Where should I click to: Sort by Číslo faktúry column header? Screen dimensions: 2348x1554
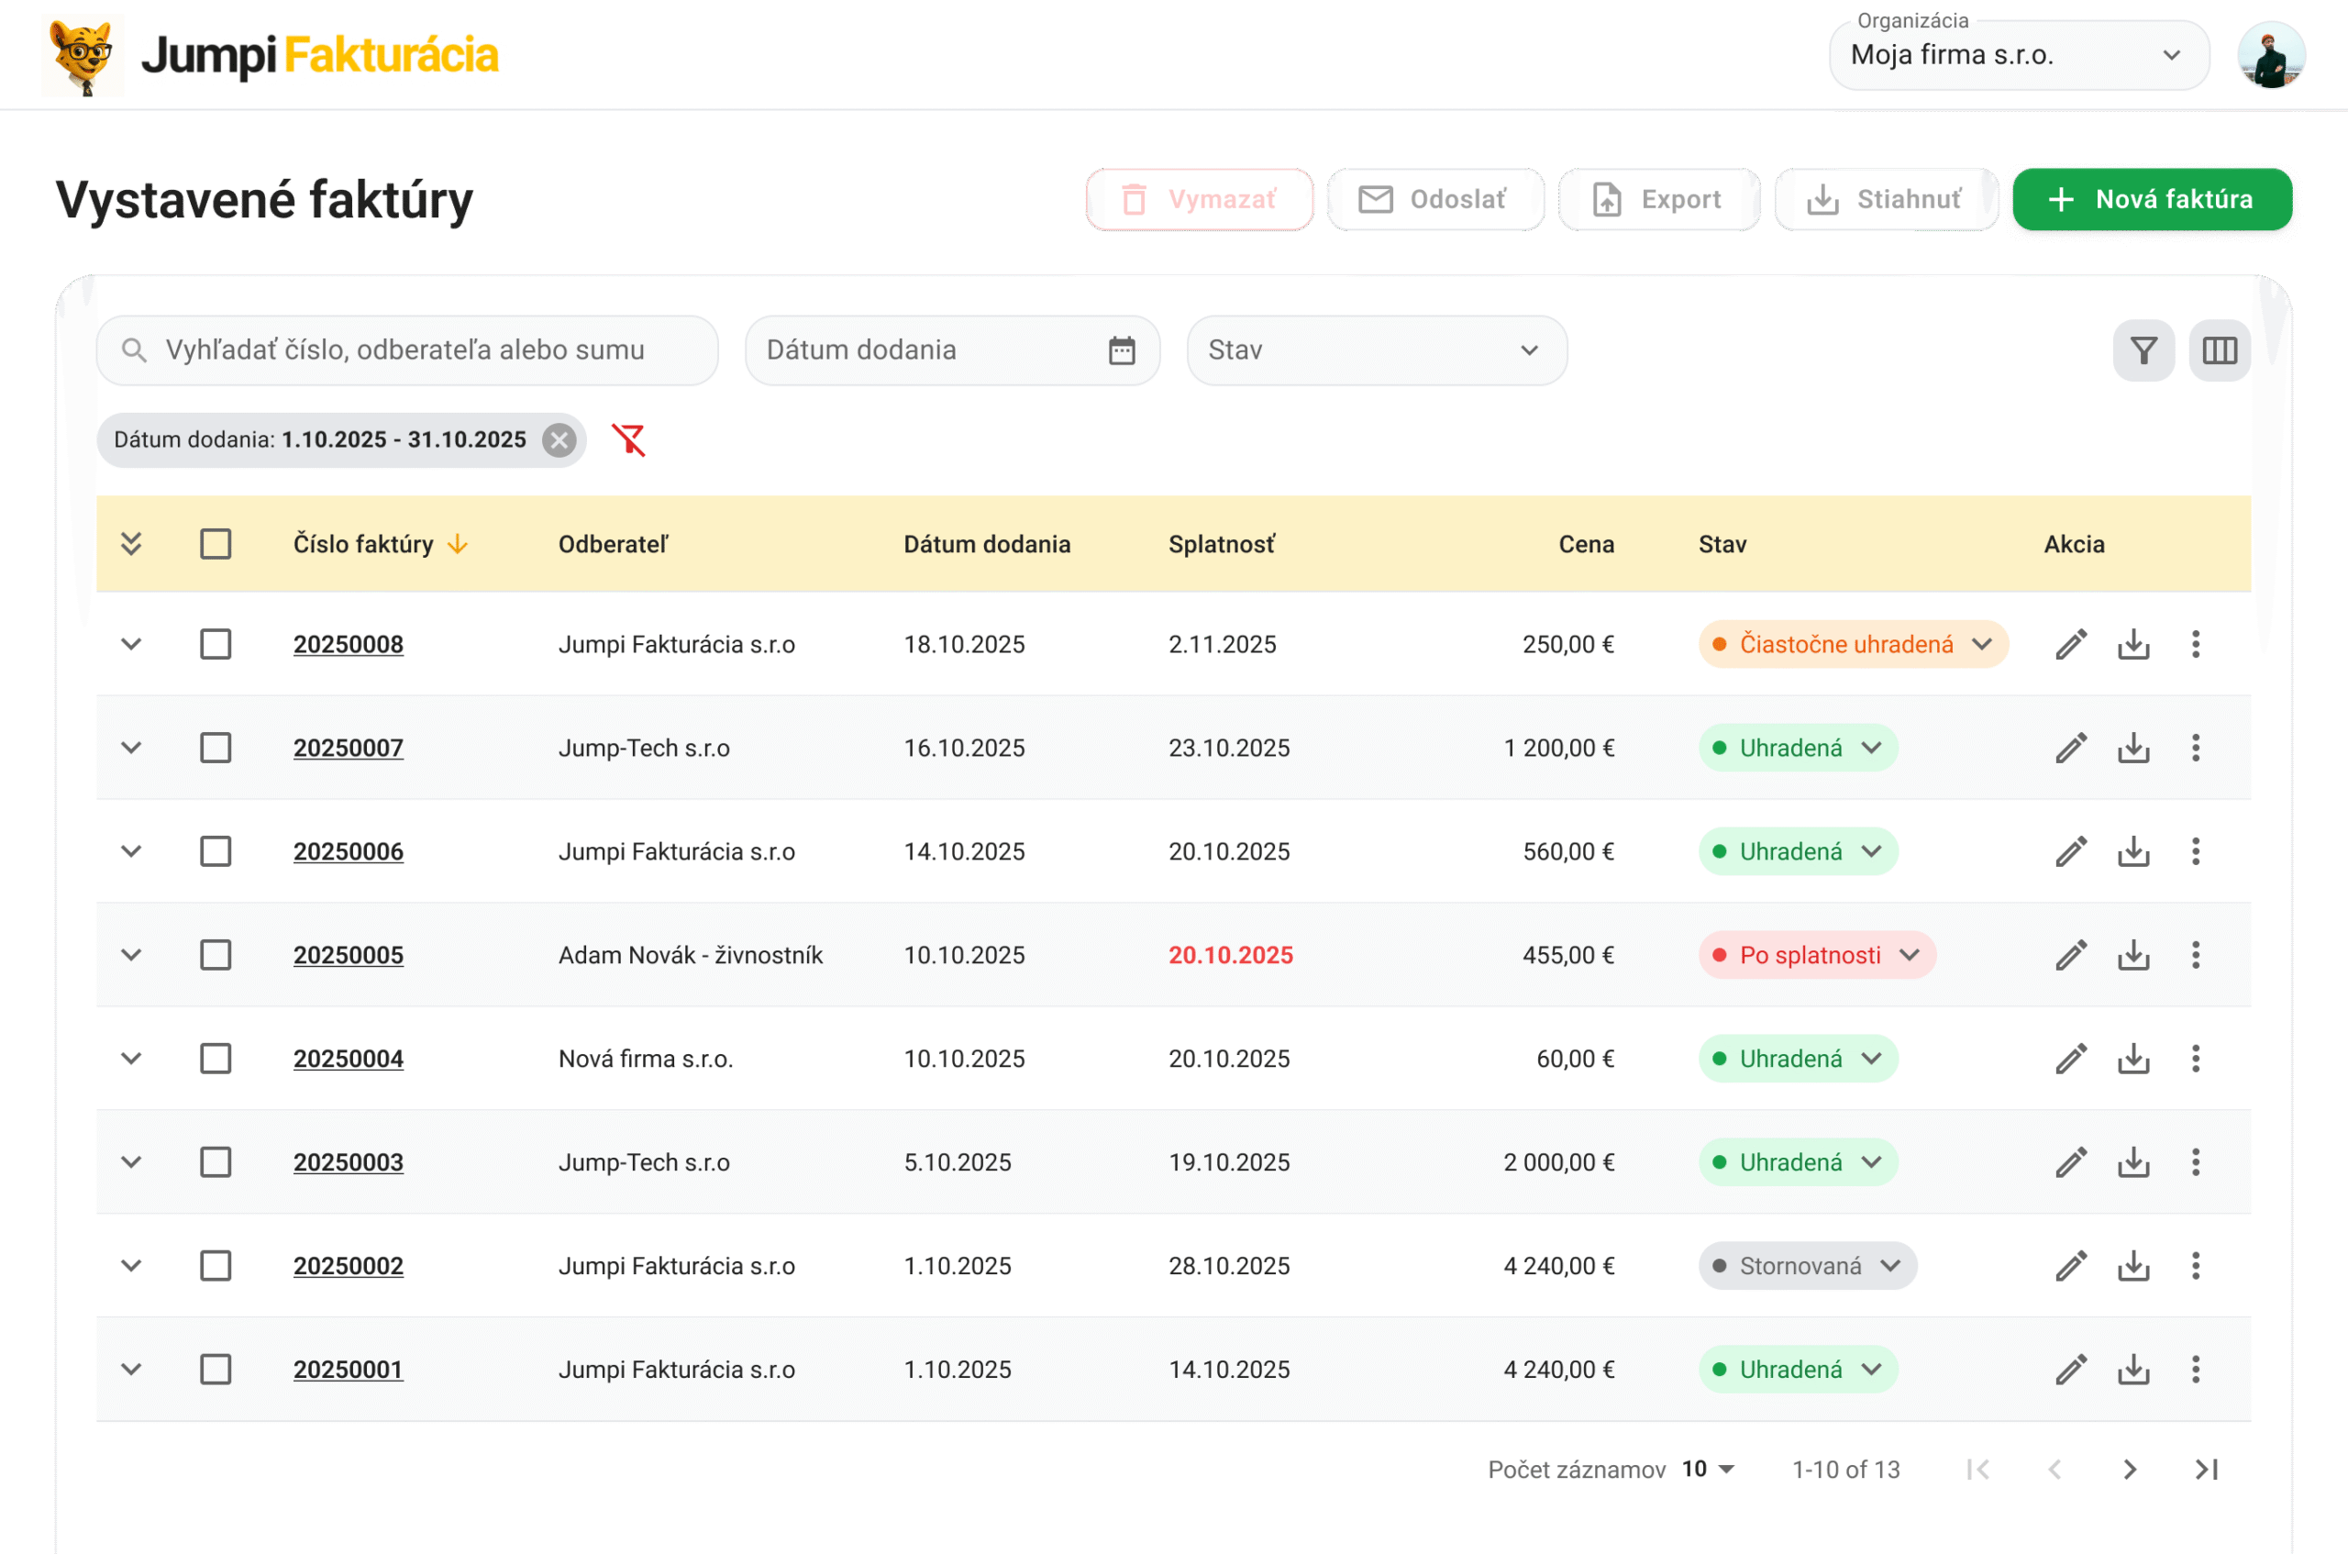[x=363, y=544]
